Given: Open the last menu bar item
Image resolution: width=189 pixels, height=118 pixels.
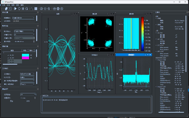Looking at the screenshot, I should coord(22,5).
